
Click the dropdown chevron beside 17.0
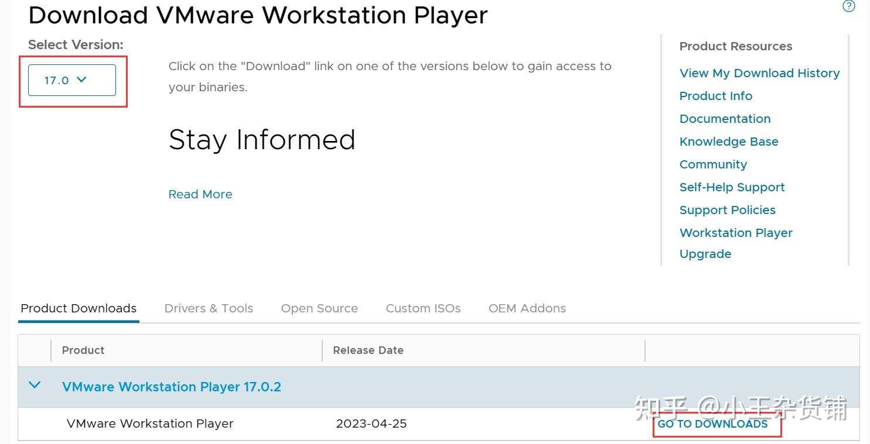[x=83, y=80]
